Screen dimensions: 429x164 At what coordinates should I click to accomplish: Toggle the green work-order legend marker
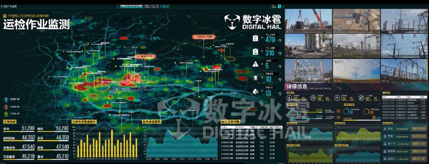[x=5, y=113]
